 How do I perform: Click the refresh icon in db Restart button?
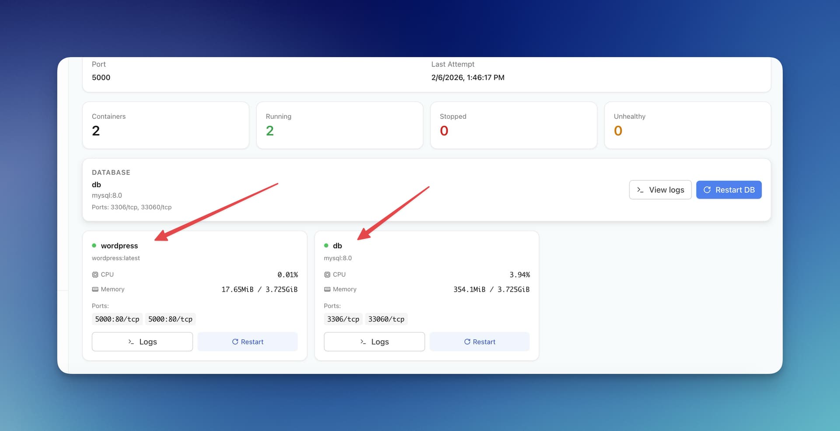point(467,341)
